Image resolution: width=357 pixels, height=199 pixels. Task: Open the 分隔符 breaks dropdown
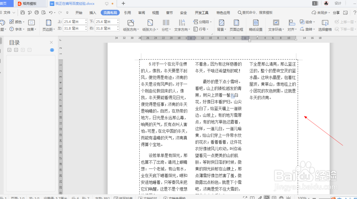202,22
